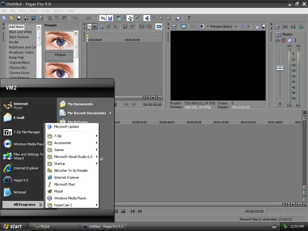Copy preview Snapshot to Clipboard
This screenshot has width=308, height=231.
(256, 26)
